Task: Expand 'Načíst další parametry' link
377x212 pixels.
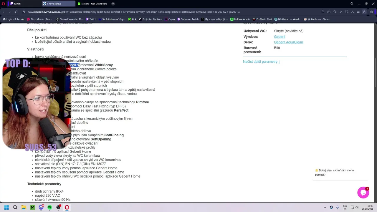Action: [262, 62]
